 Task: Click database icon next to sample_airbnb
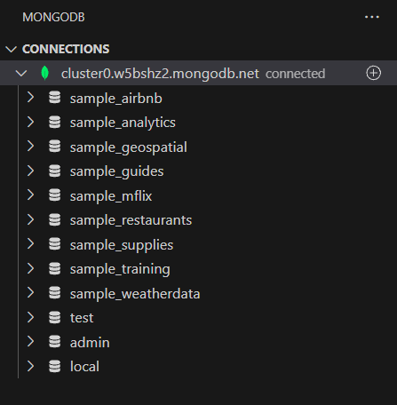coord(55,98)
